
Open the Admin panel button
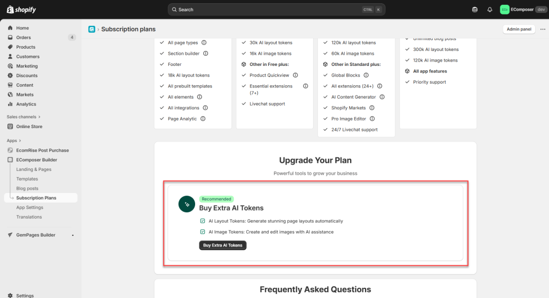coord(519,29)
